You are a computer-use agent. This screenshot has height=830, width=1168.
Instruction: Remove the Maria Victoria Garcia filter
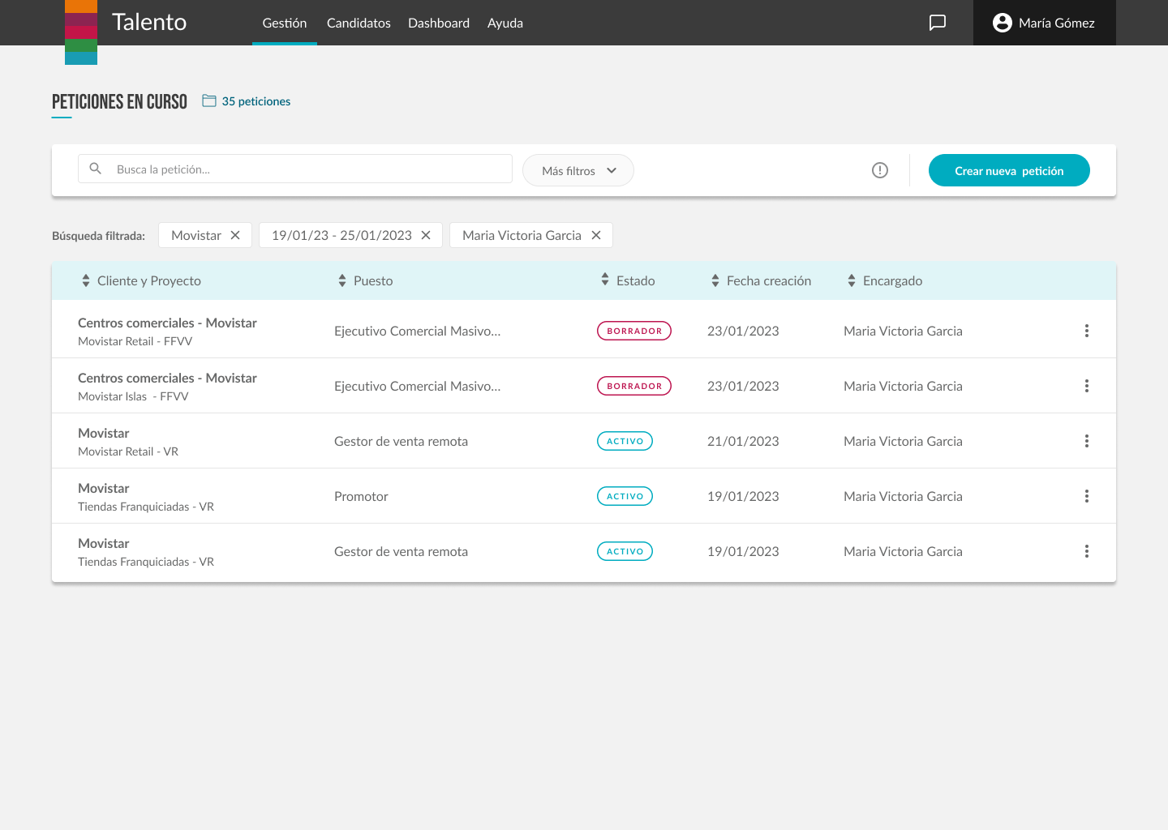tap(596, 235)
